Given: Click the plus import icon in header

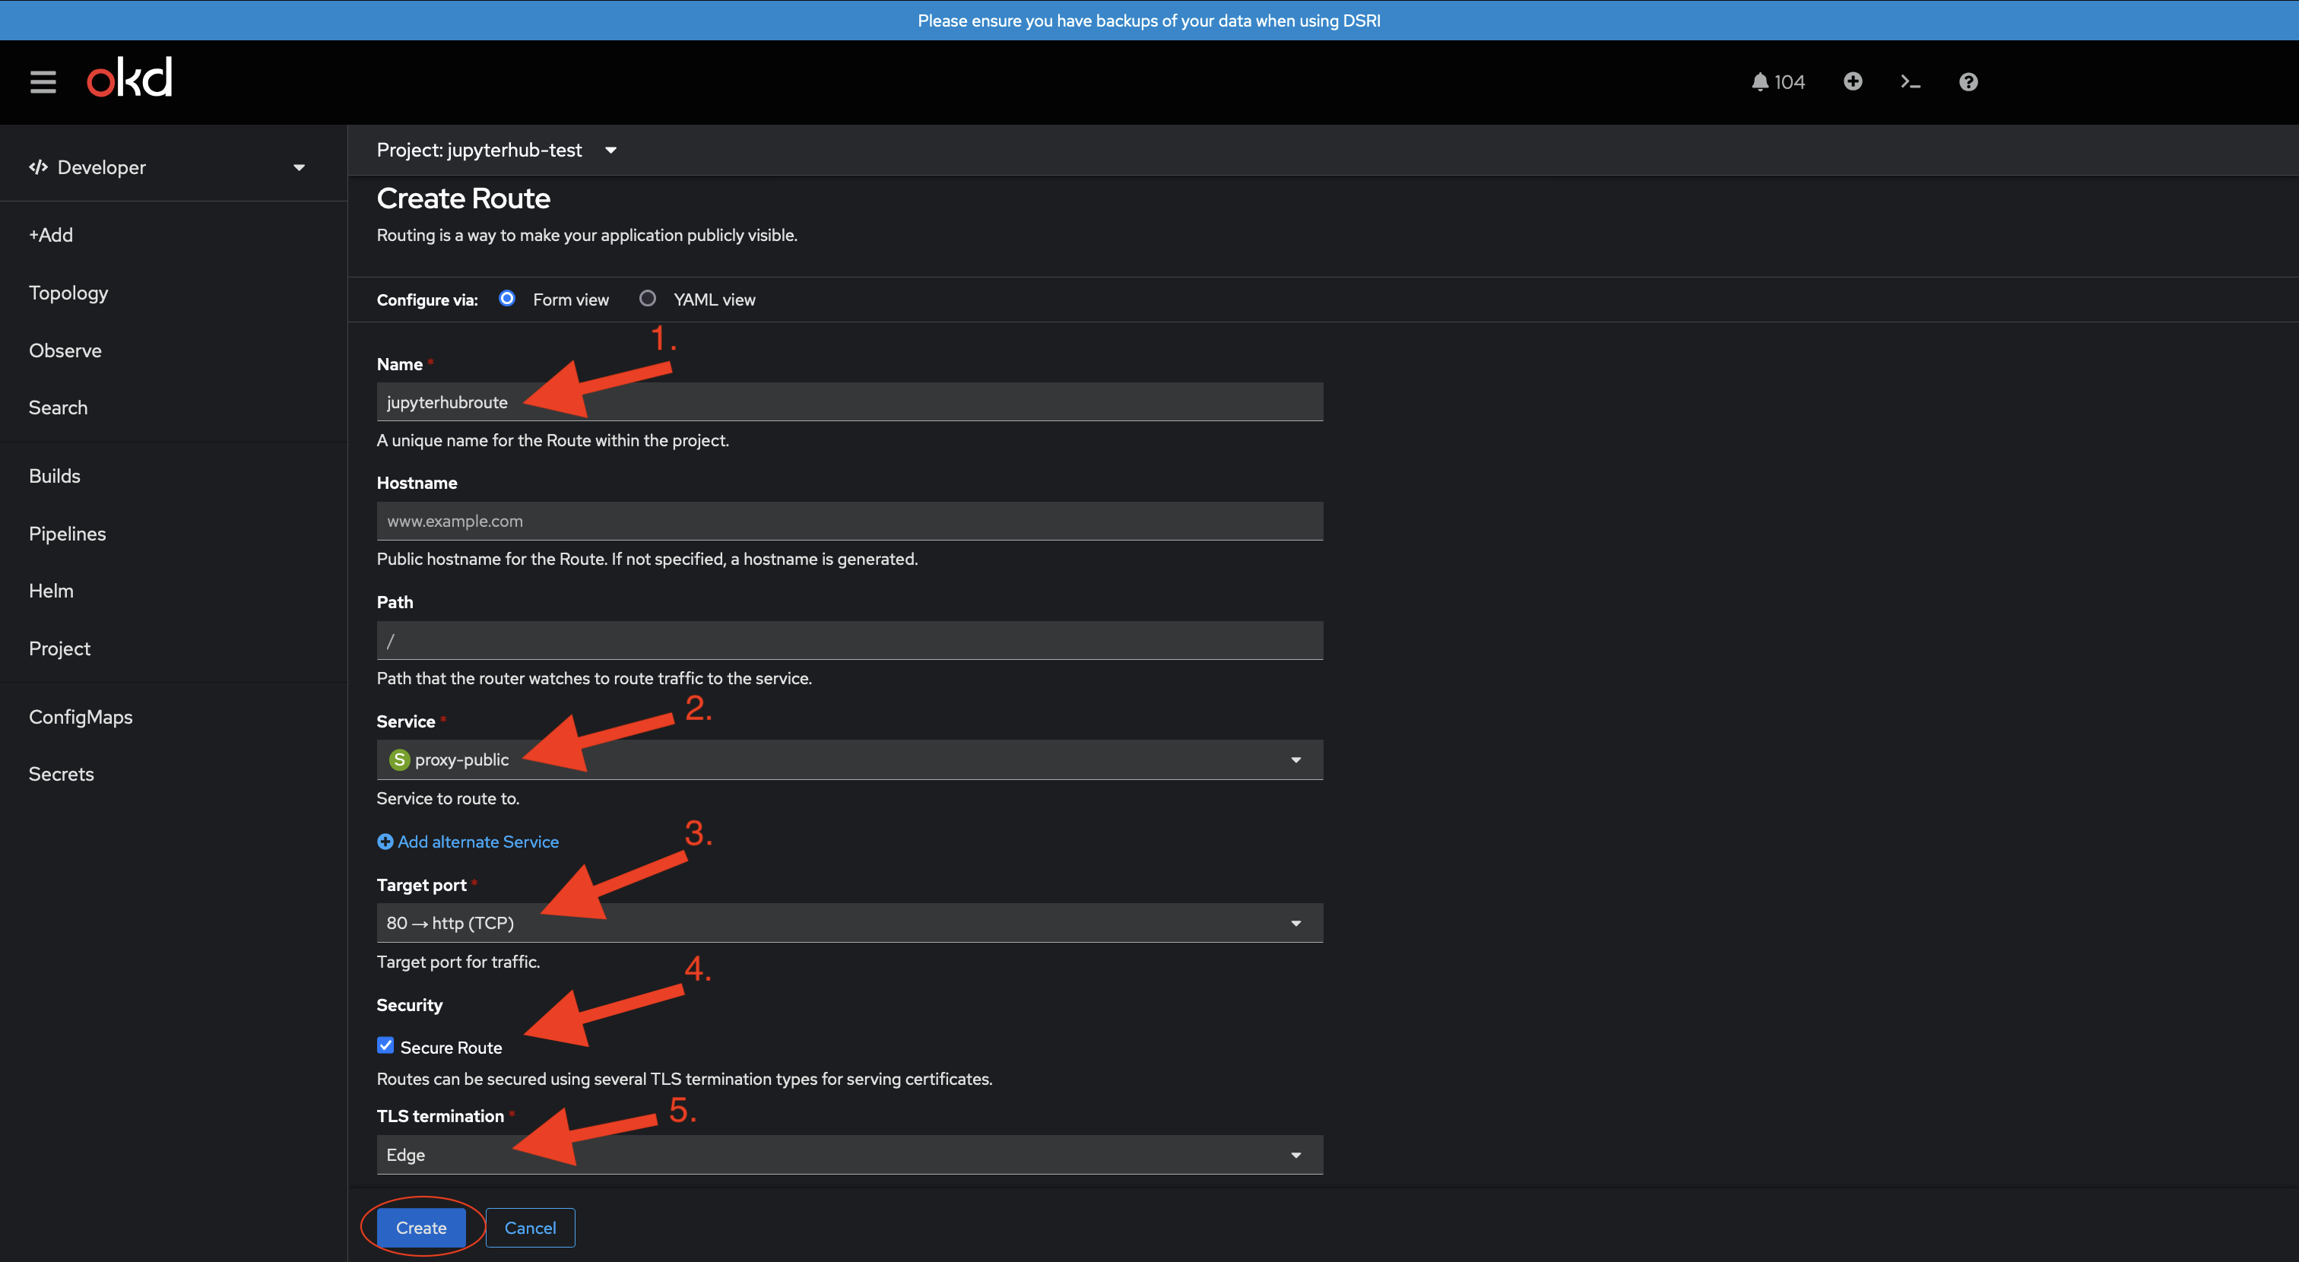Looking at the screenshot, I should pyautogui.click(x=1853, y=81).
